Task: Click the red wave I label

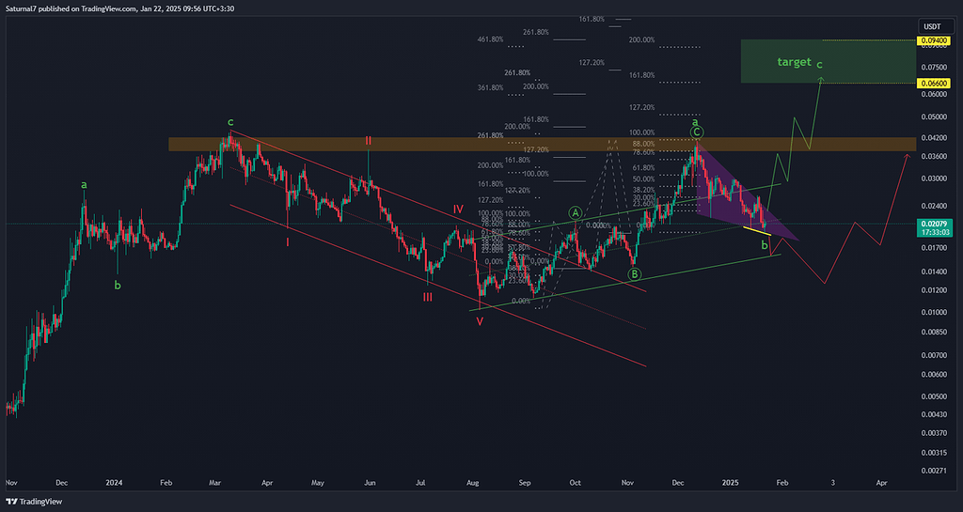Action: coord(288,241)
